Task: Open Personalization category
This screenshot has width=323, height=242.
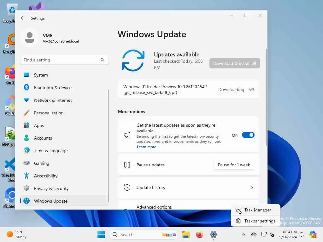Action: tap(64, 113)
